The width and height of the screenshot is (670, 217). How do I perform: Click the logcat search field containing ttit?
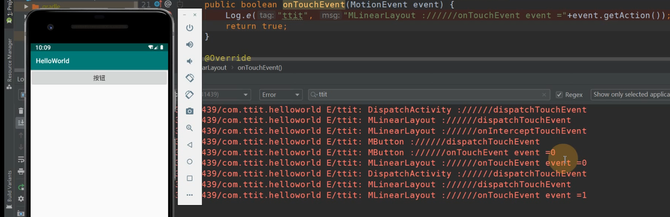pyautogui.click(x=429, y=95)
